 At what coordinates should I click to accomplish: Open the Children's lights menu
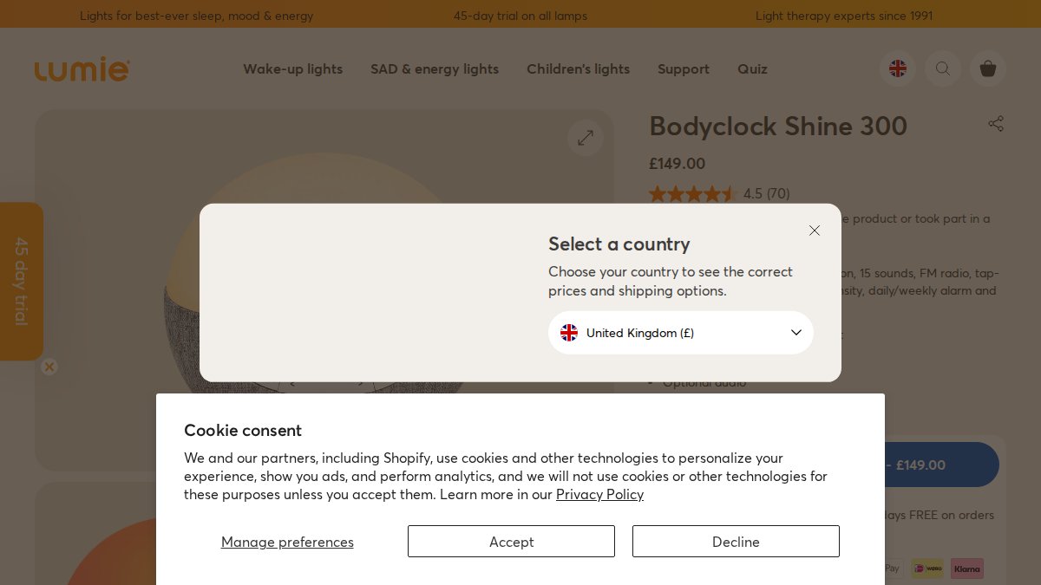pyautogui.click(x=578, y=68)
